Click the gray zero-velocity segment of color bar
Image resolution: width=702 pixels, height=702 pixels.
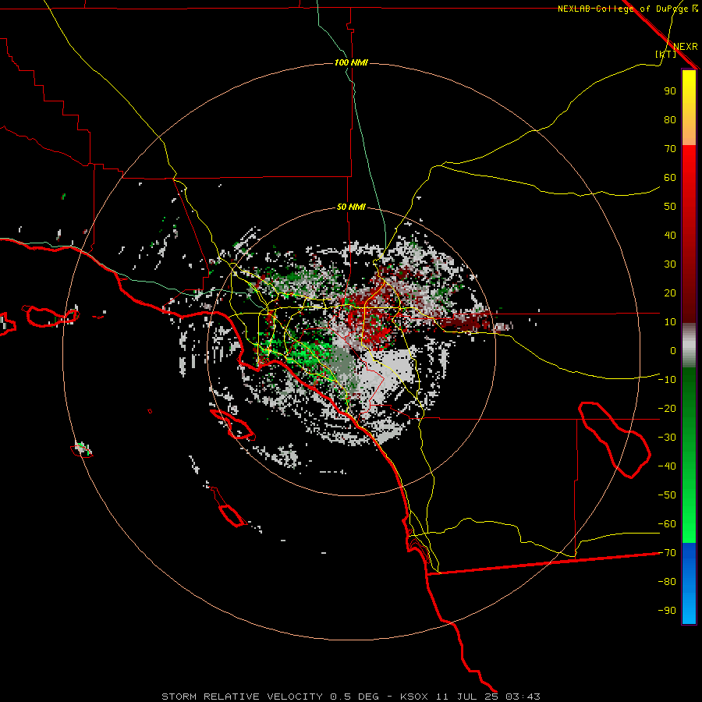click(x=689, y=346)
